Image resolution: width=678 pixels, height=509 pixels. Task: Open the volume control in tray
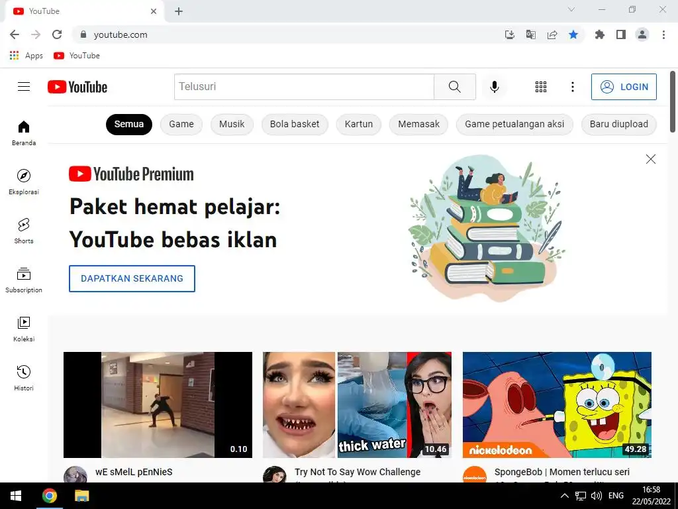597,496
